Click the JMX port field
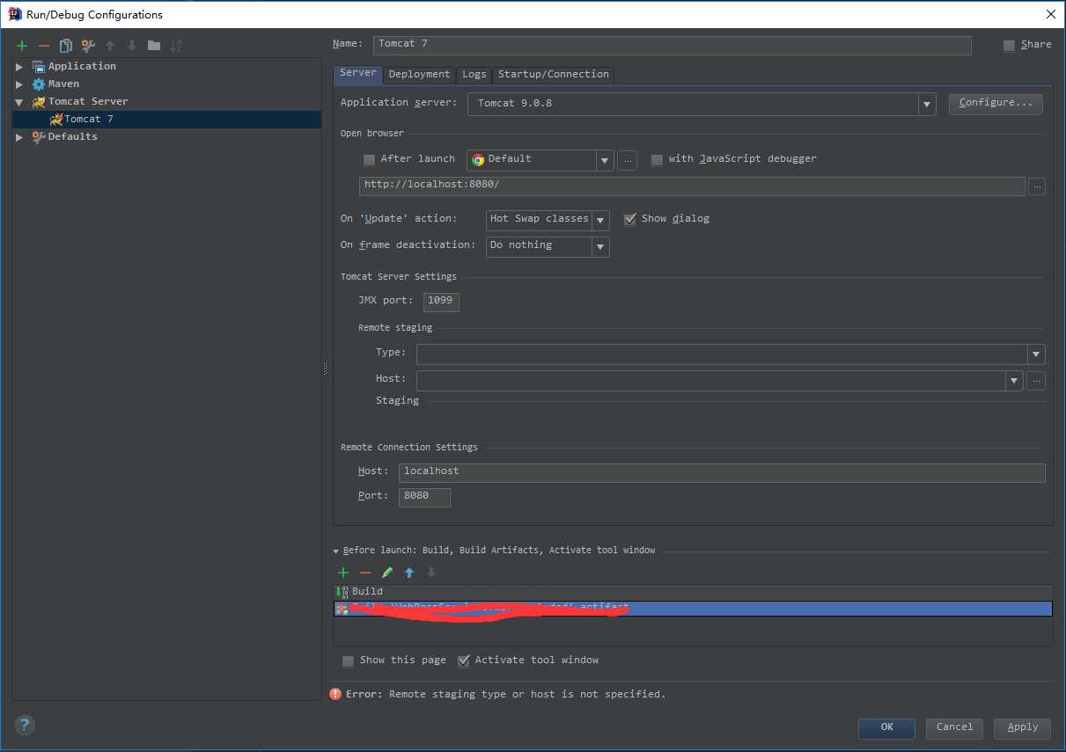Viewport: 1066px width, 752px height. tap(441, 302)
